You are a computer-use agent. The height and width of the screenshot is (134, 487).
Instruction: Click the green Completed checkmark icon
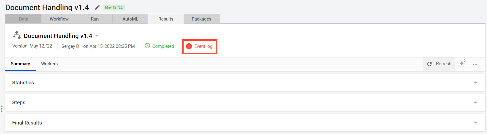click(147, 46)
